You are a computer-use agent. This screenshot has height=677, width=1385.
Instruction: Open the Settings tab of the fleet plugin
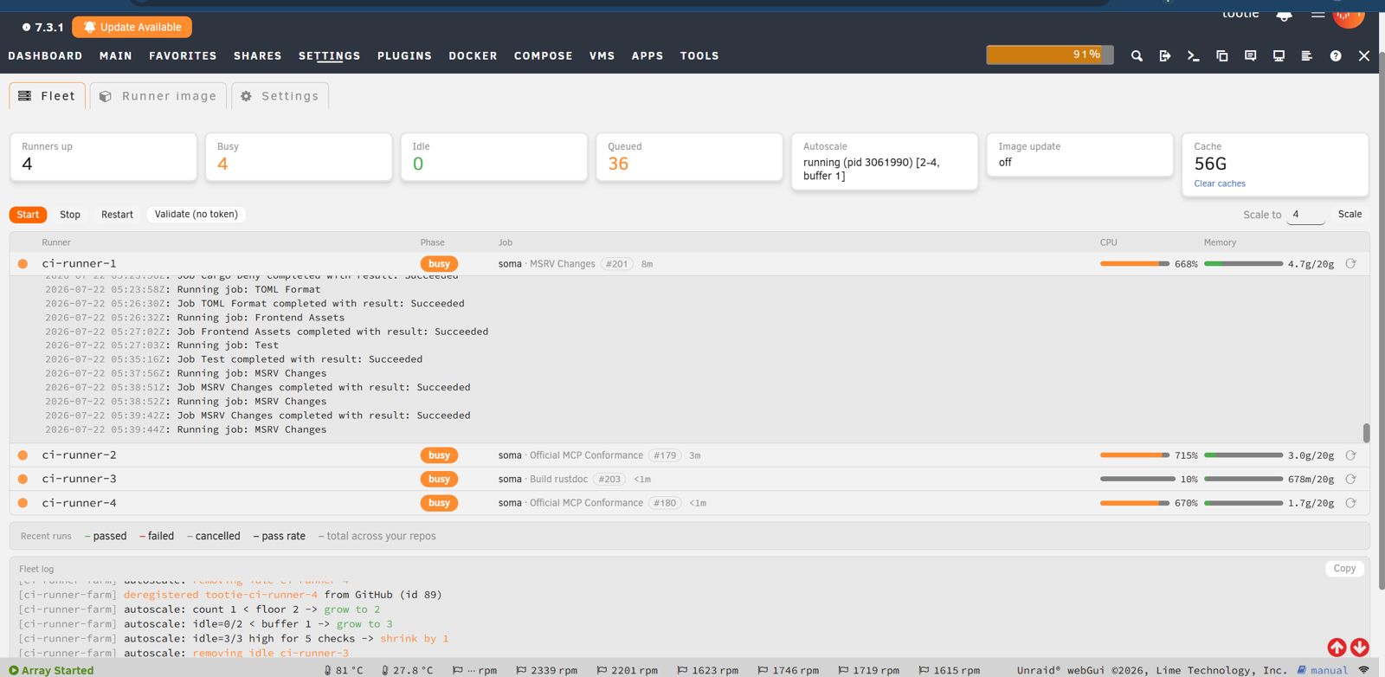[x=280, y=96]
